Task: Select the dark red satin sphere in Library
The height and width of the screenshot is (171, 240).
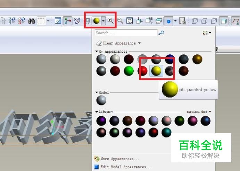Action: click(x=140, y=121)
